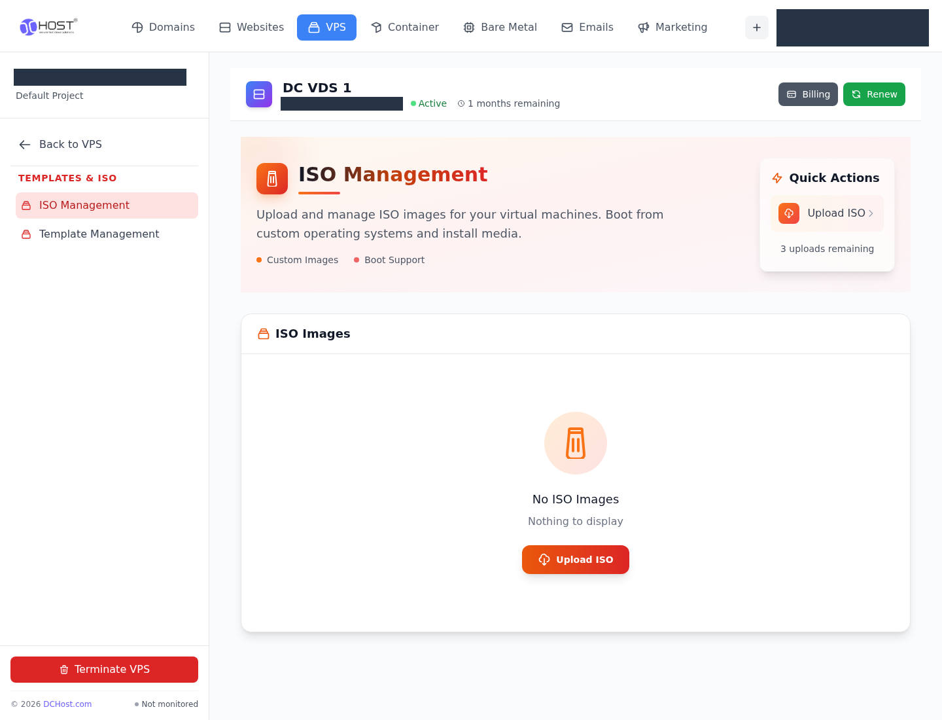Click the DC VDS 1 server icon
This screenshot has width=942, height=720.
coord(259,94)
